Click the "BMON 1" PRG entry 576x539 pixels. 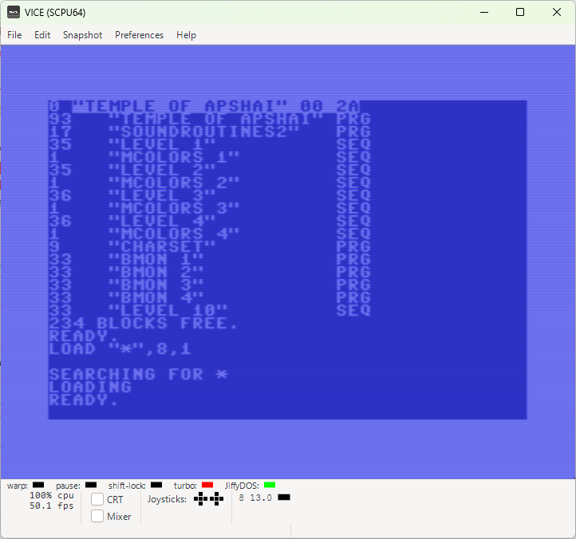(210, 260)
